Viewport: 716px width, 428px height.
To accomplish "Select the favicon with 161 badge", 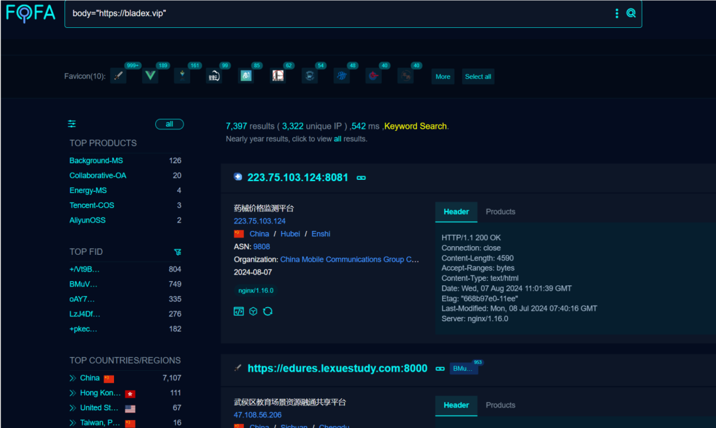I will 182,76.
